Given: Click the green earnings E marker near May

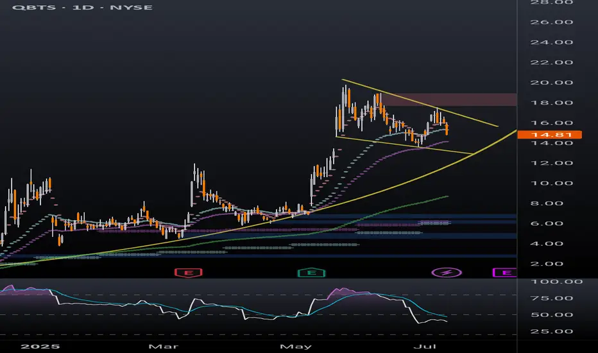Looking at the screenshot, I should pyautogui.click(x=312, y=273).
